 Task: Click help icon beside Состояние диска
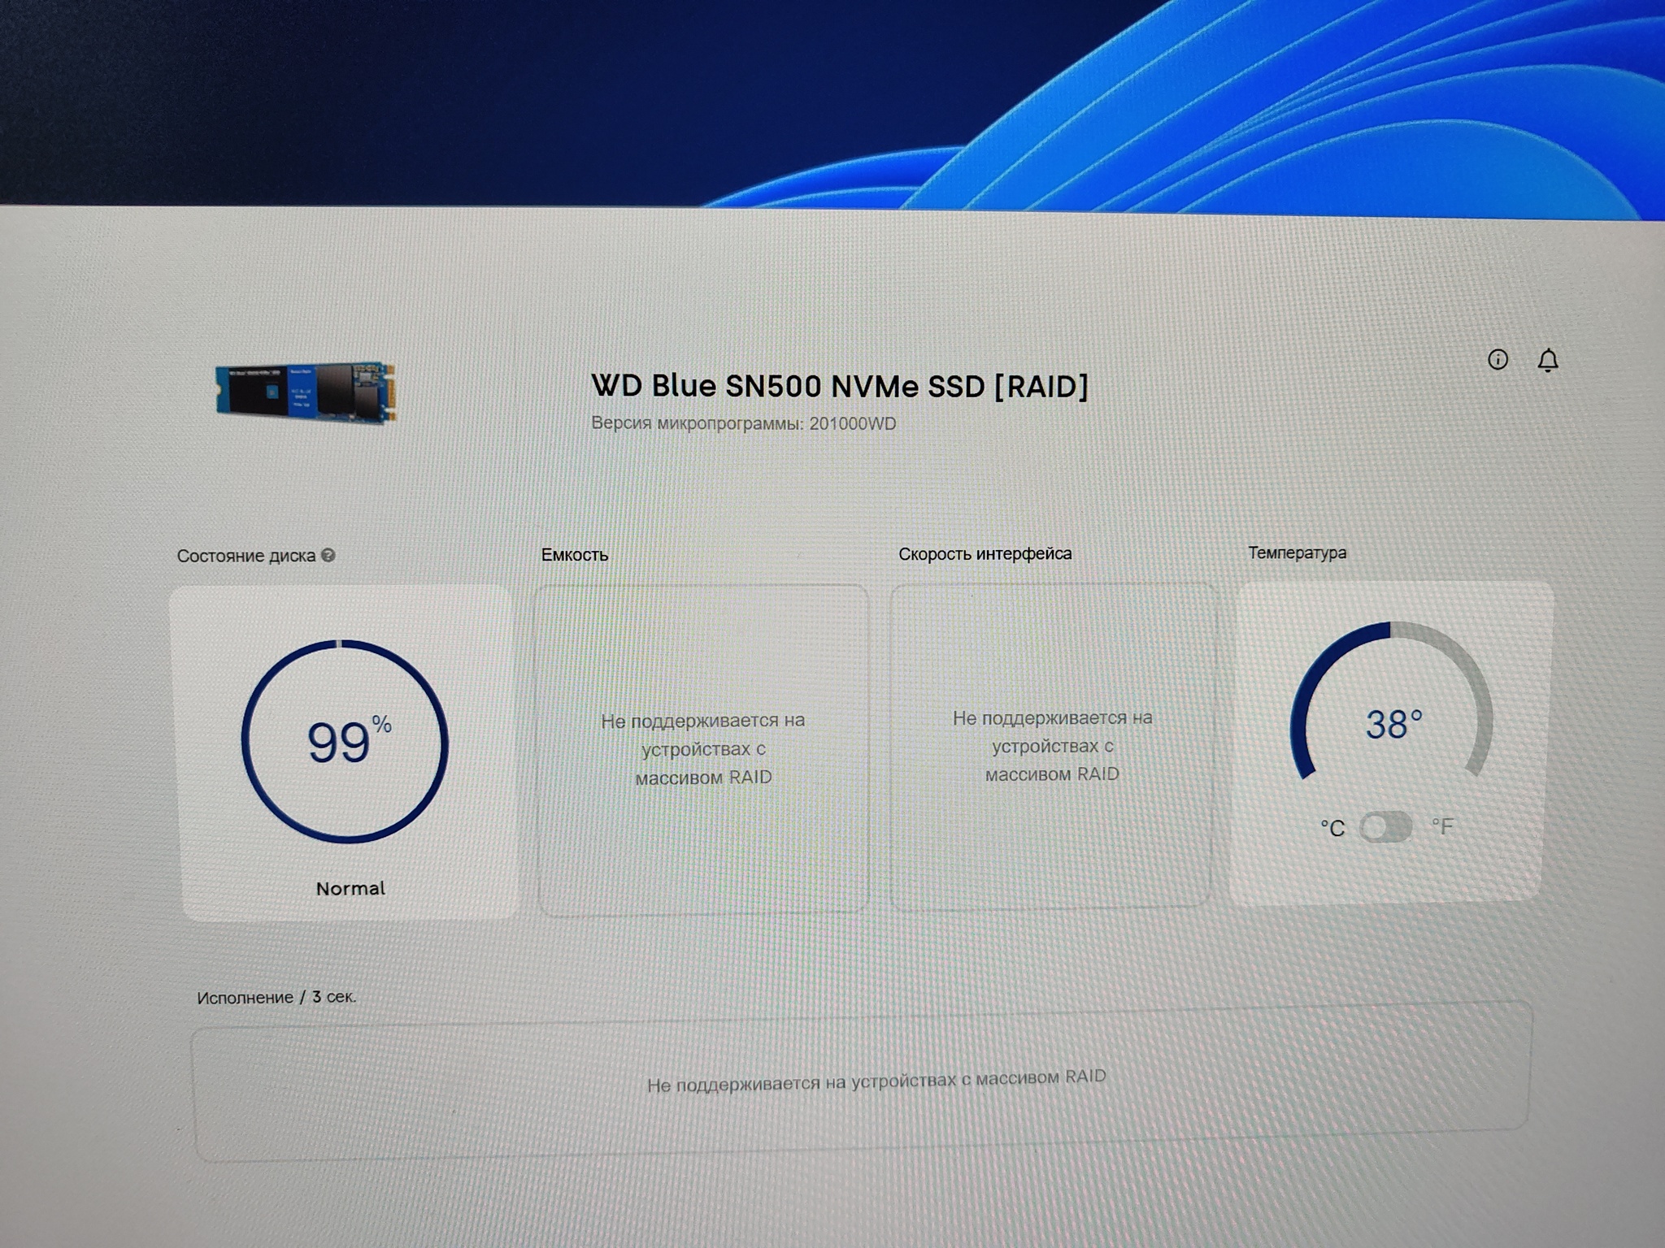point(328,555)
